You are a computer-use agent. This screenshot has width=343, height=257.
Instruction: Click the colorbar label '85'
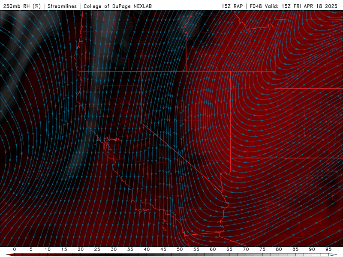click(x=295, y=249)
